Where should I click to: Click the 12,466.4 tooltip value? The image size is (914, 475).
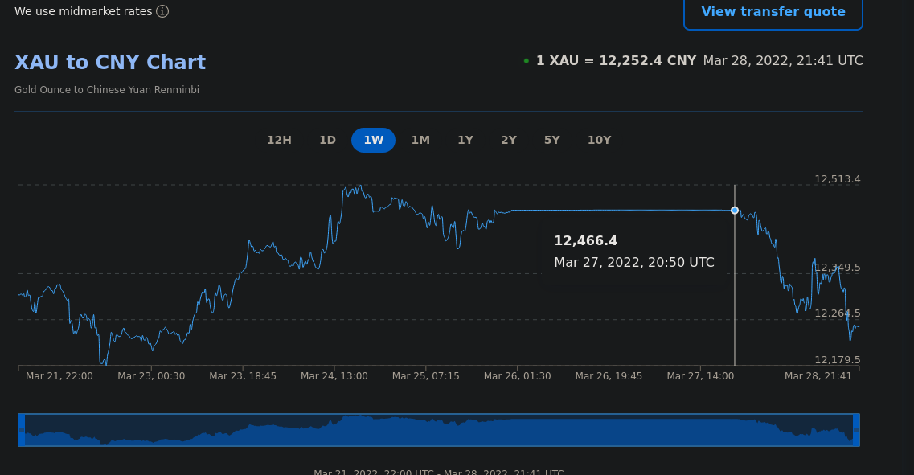pos(585,240)
